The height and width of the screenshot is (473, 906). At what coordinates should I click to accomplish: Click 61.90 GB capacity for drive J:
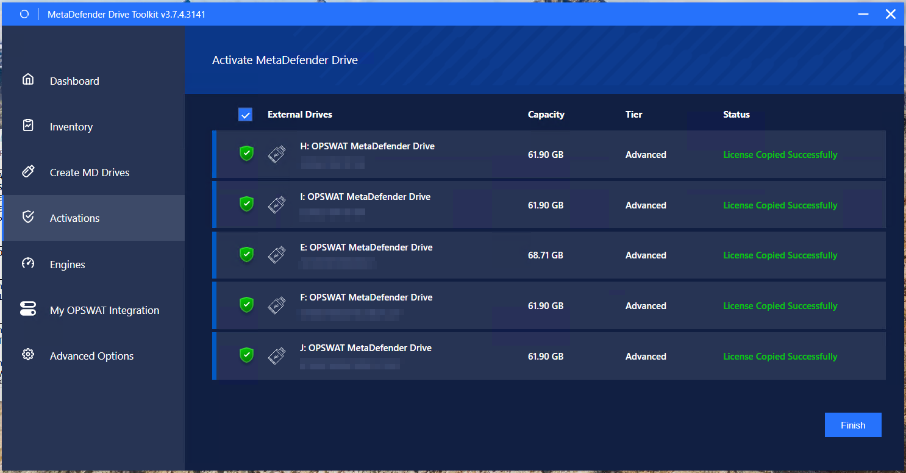(546, 357)
